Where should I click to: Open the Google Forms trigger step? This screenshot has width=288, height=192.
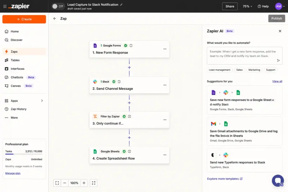pyautogui.click(x=129, y=49)
